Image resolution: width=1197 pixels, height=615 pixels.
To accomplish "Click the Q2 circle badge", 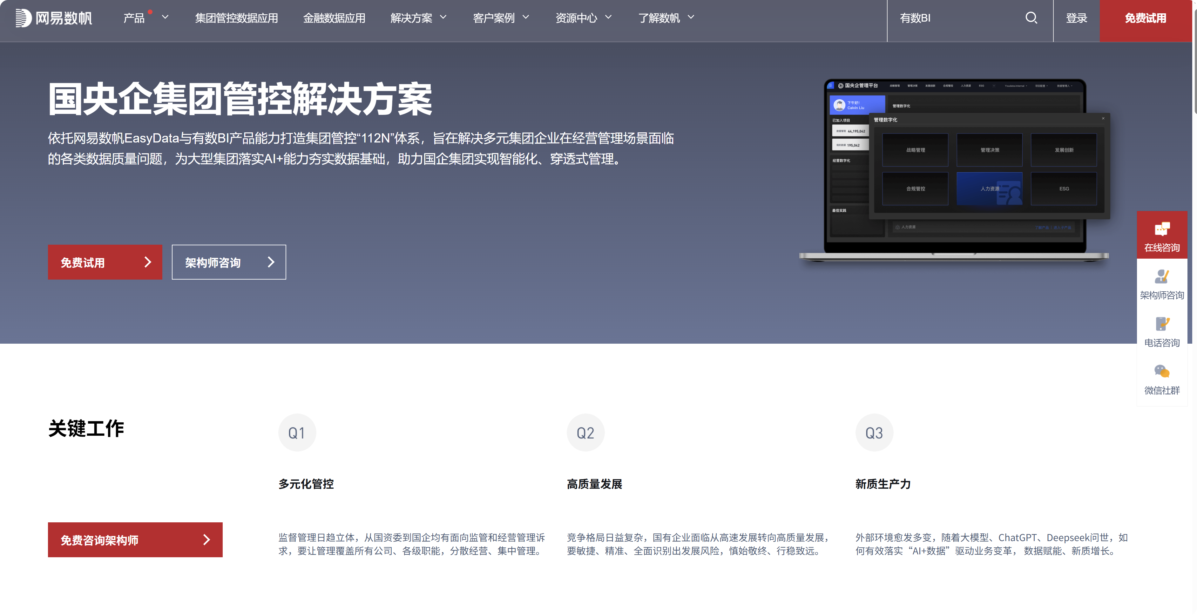I will [585, 433].
